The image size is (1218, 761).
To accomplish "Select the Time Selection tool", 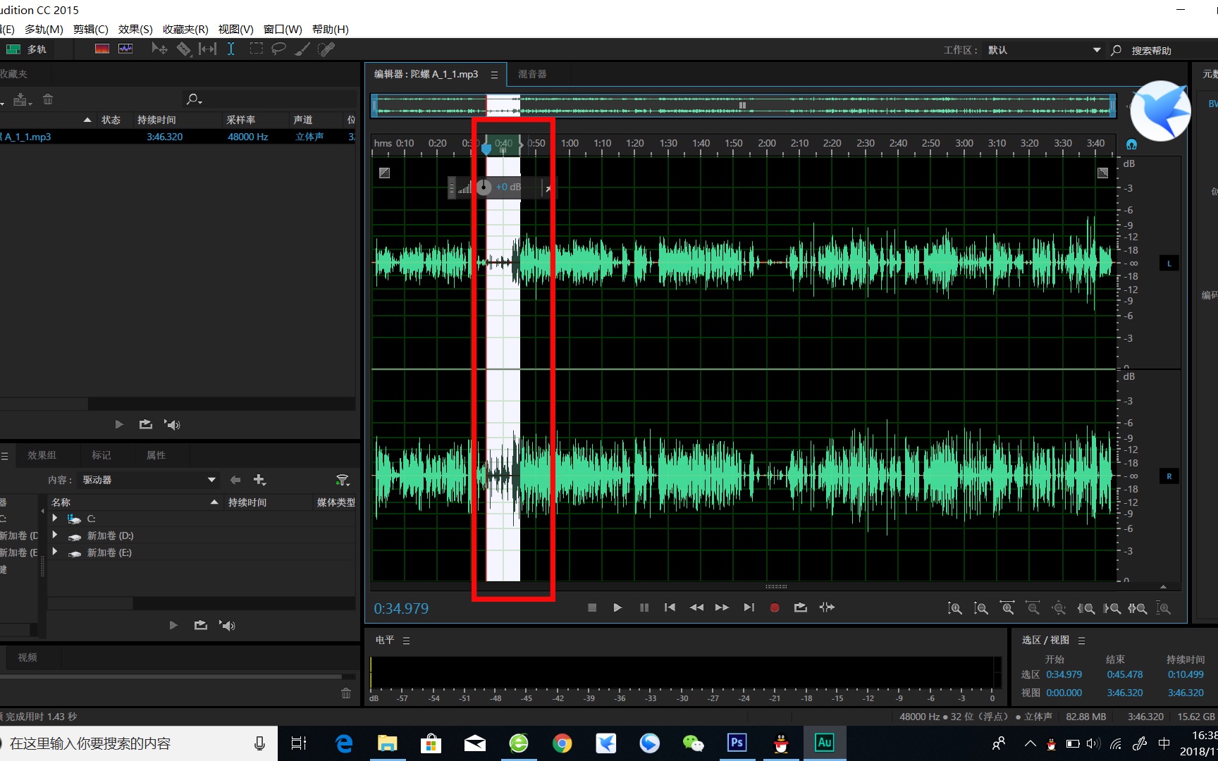I will pyautogui.click(x=230, y=49).
